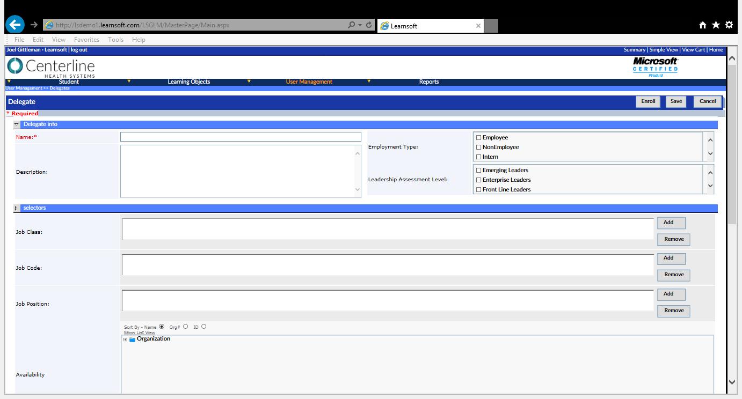The width and height of the screenshot is (742, 399).
Task: Click the favorites star icon
Action: click(716, 25)
